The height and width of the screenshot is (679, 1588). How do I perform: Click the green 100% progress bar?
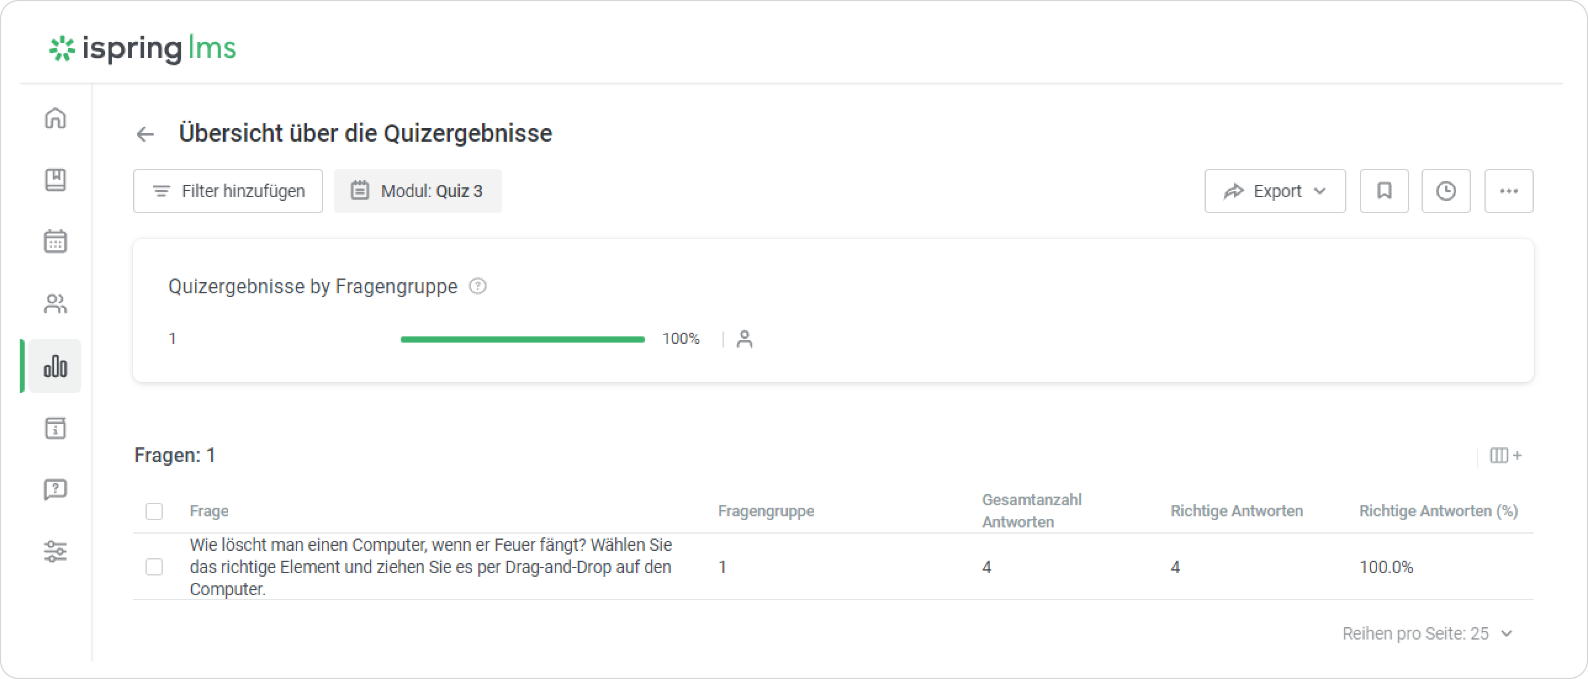coord(522,339)
